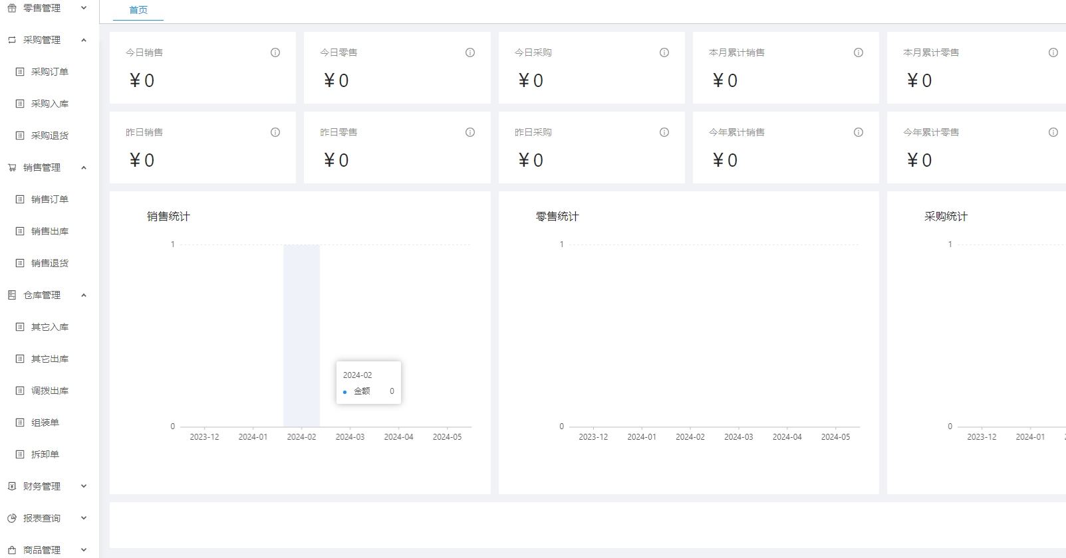Click 2024-03 axis label in 销售统计 chart

pos(350,437)
